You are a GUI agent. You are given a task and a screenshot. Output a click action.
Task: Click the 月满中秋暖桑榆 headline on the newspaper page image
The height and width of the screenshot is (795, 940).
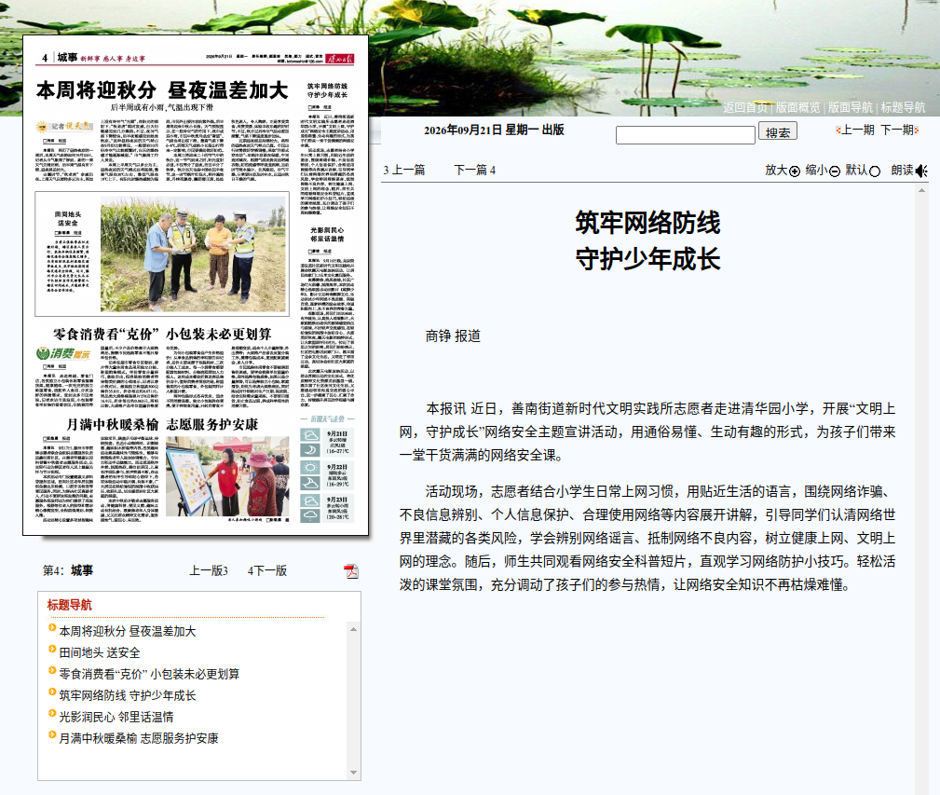coord(162,424)
